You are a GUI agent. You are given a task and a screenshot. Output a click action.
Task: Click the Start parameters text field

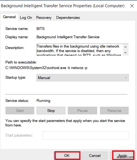[86, 136]
